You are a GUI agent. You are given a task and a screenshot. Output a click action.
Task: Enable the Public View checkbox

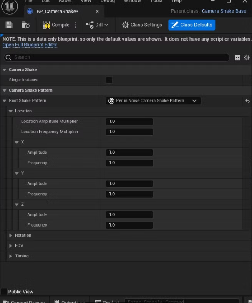pyautogui.click(x=4, y=292)
